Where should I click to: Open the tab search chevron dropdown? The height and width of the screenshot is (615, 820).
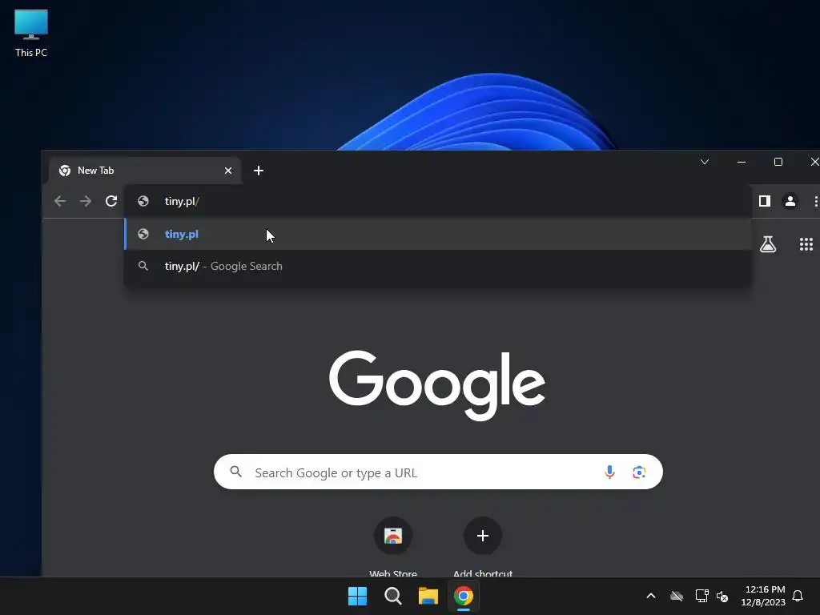(x=705, y=162)
